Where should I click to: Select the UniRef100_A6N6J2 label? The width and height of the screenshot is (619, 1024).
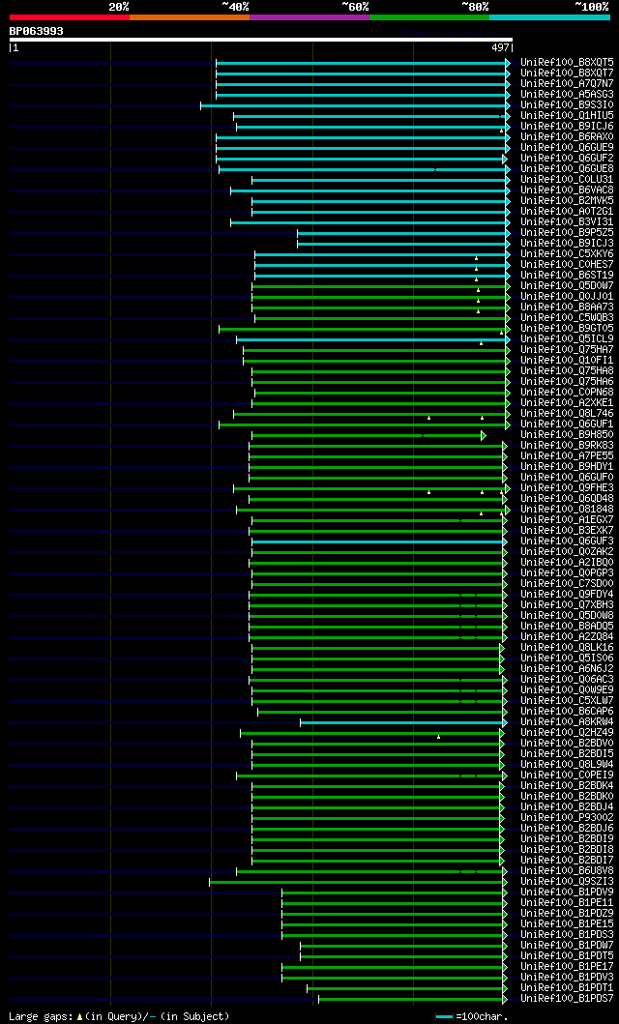(568, 669)
